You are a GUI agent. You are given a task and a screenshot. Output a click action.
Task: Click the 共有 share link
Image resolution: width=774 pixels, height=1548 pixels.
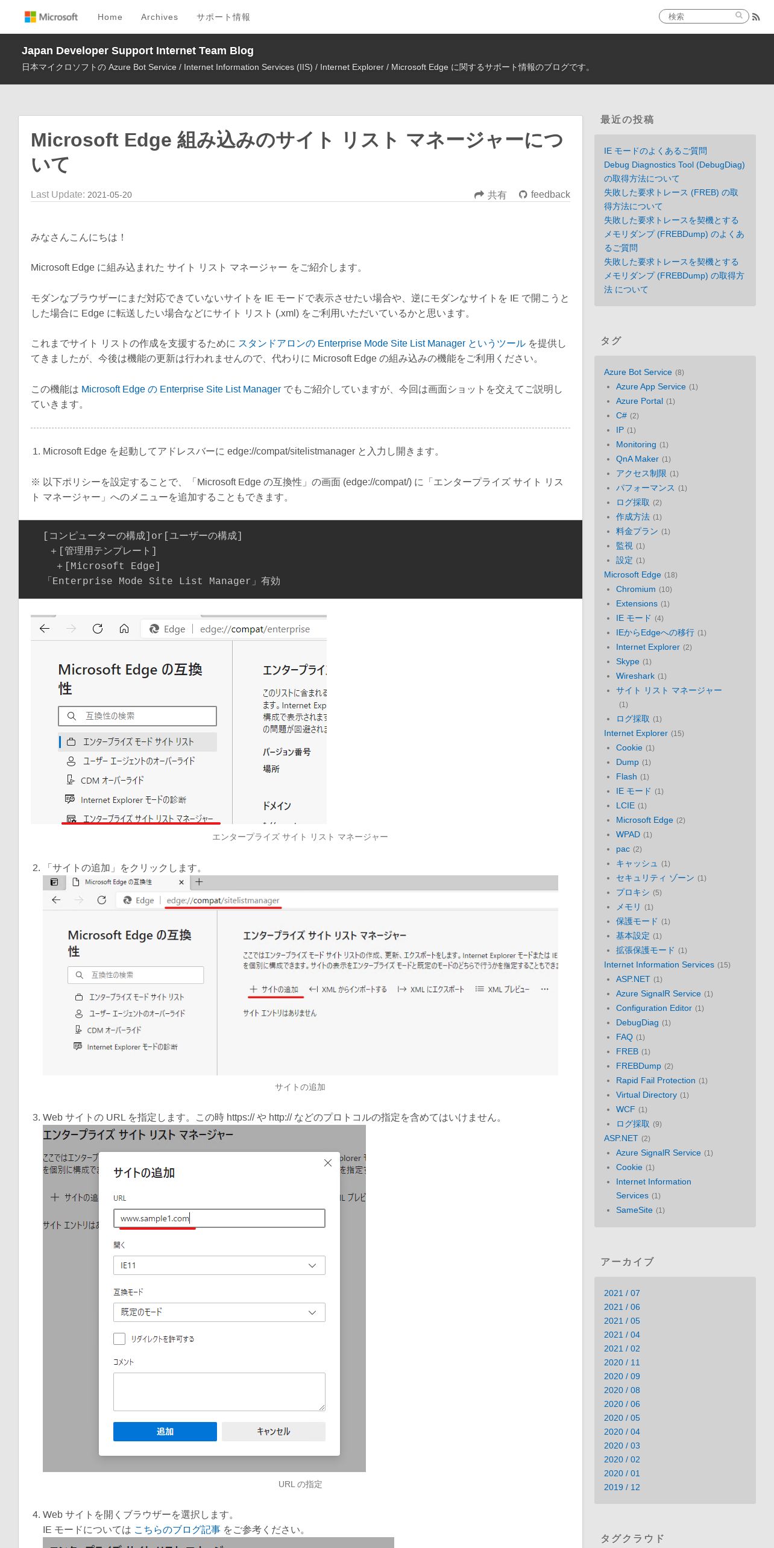pos(490,195)
